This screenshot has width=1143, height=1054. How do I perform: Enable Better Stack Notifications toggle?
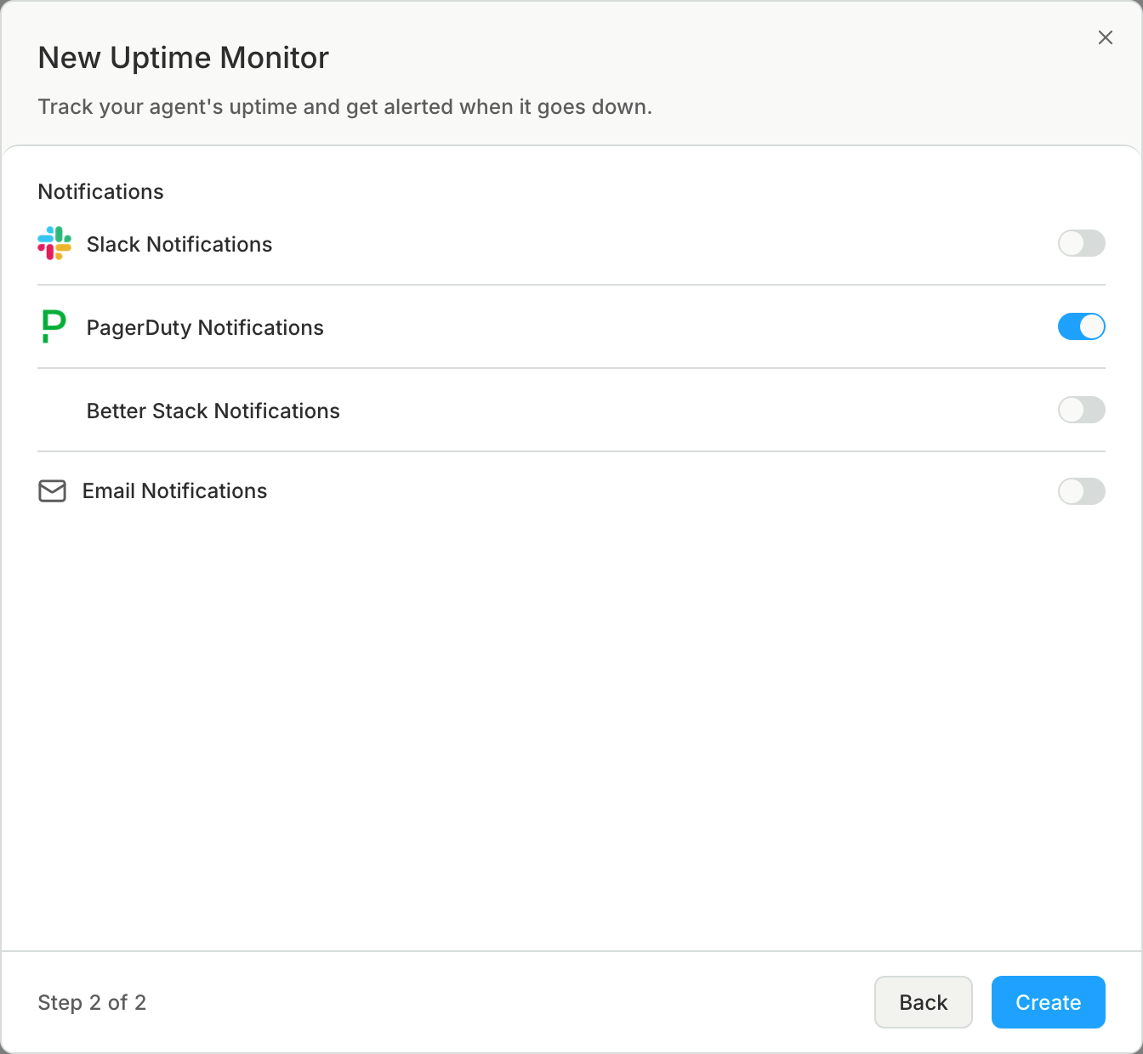[1082, 410]
